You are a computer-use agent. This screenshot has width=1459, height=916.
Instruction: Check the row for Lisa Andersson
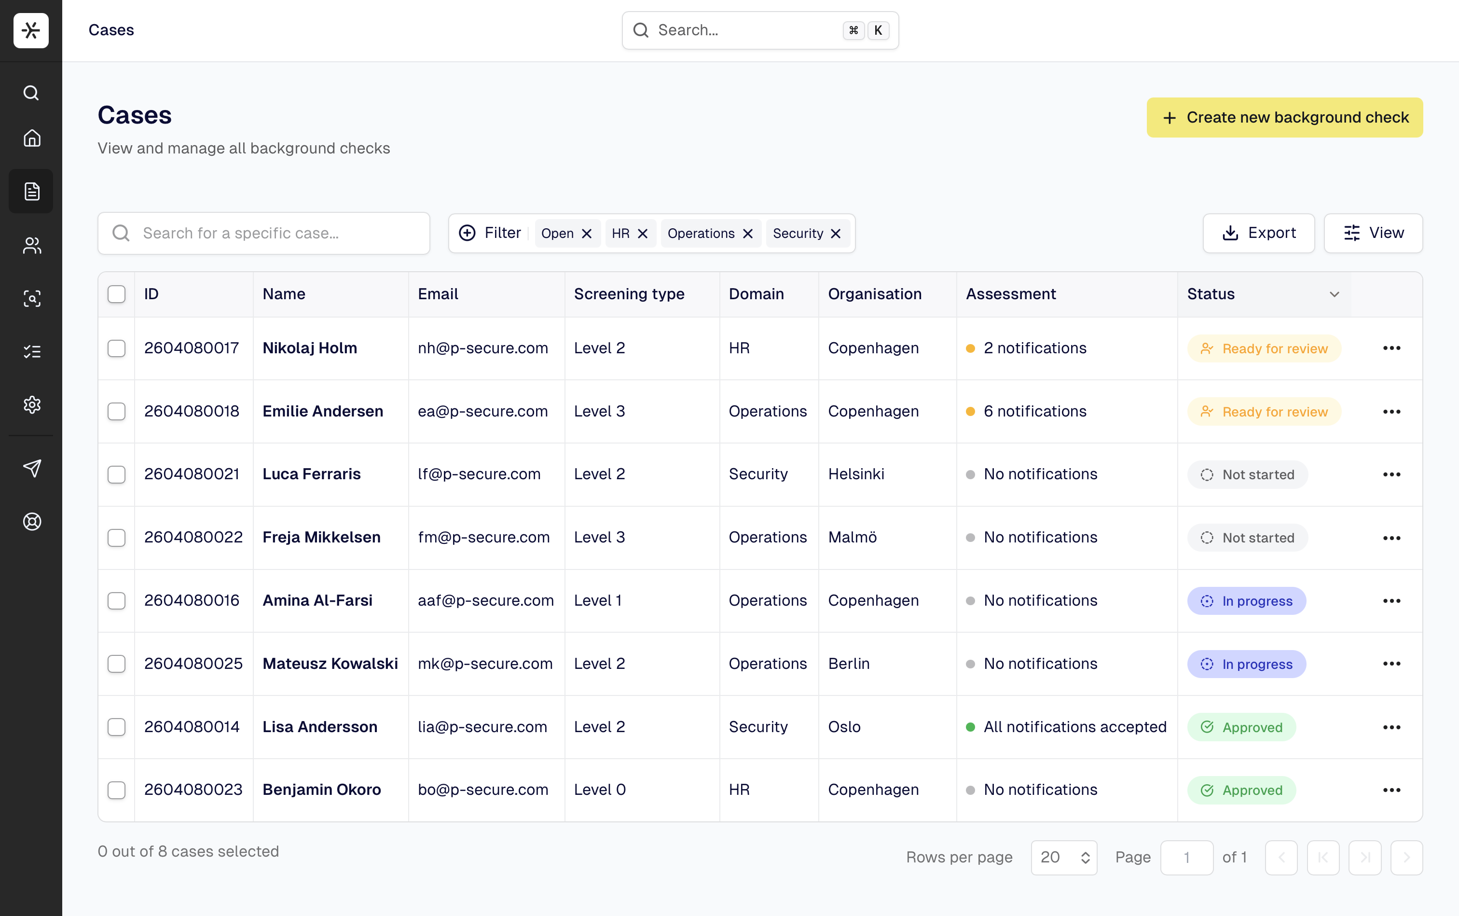pyautogui.click(x=116, y=727)
